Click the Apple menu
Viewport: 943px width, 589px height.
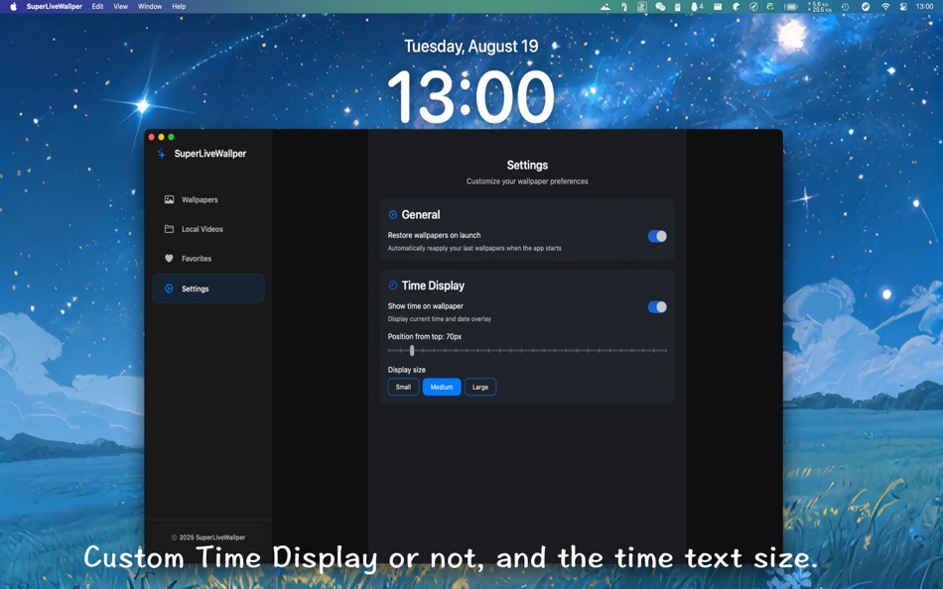point(12,6)
